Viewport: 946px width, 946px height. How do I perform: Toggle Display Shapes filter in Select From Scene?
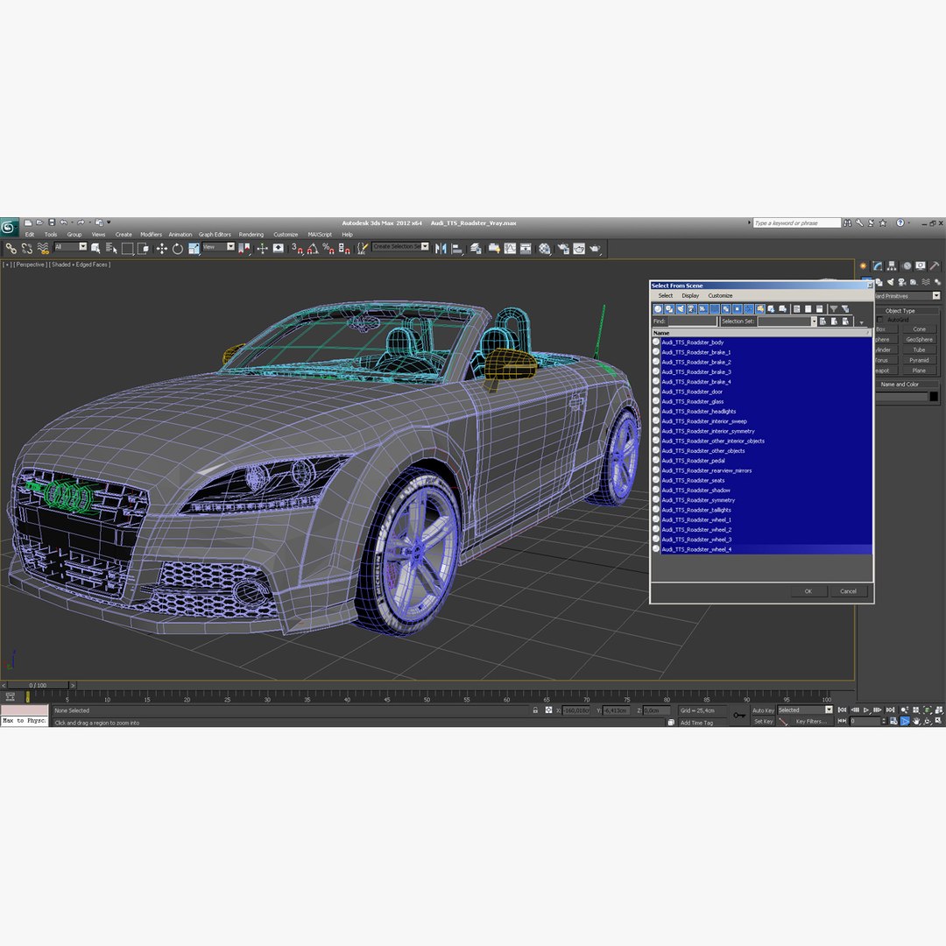tap(670, 309)
